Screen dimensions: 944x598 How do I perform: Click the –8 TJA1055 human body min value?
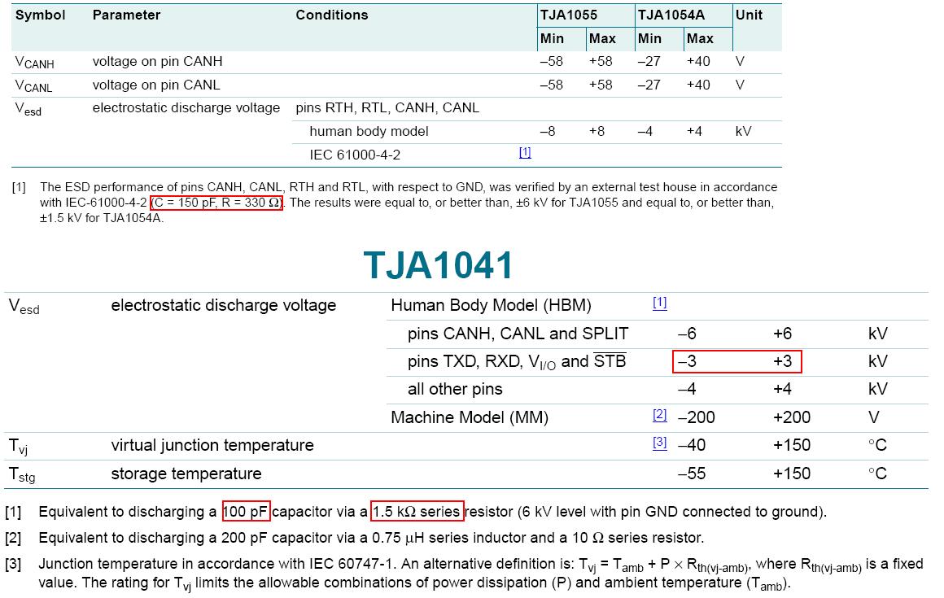click(x=547, y=131)
